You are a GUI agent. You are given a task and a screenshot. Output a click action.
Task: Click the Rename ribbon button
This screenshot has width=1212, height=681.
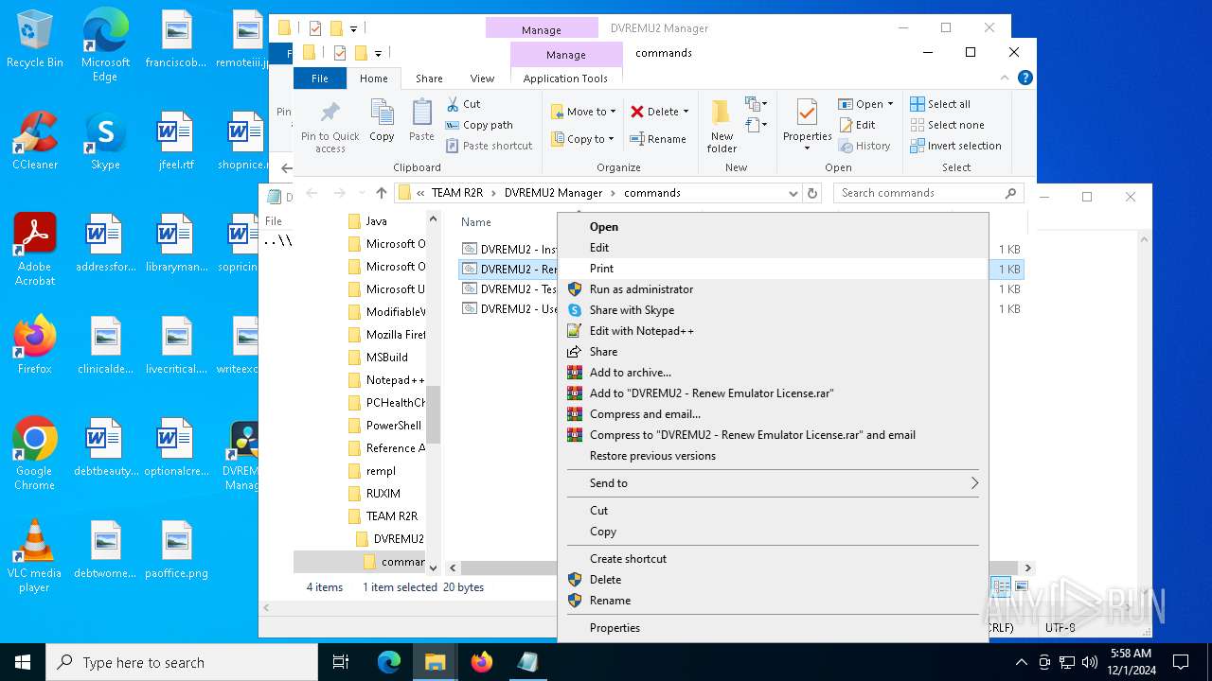658,139
